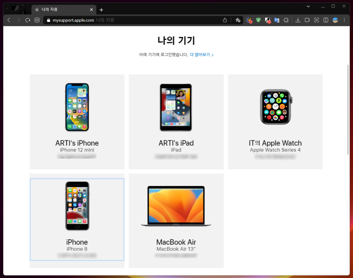Screen dimensions: 353x278
Task: Open the Naver N icon in toolbar
Action: point(37,20)
